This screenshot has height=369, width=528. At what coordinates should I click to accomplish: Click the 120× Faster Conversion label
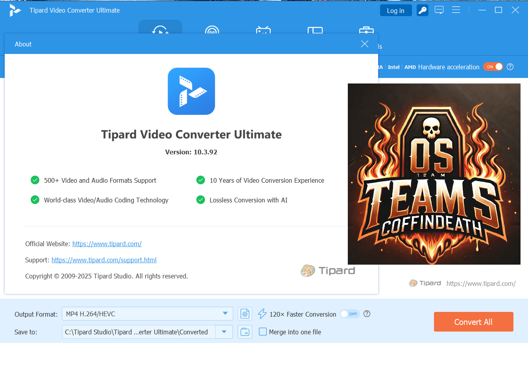(x=303, y=314)
